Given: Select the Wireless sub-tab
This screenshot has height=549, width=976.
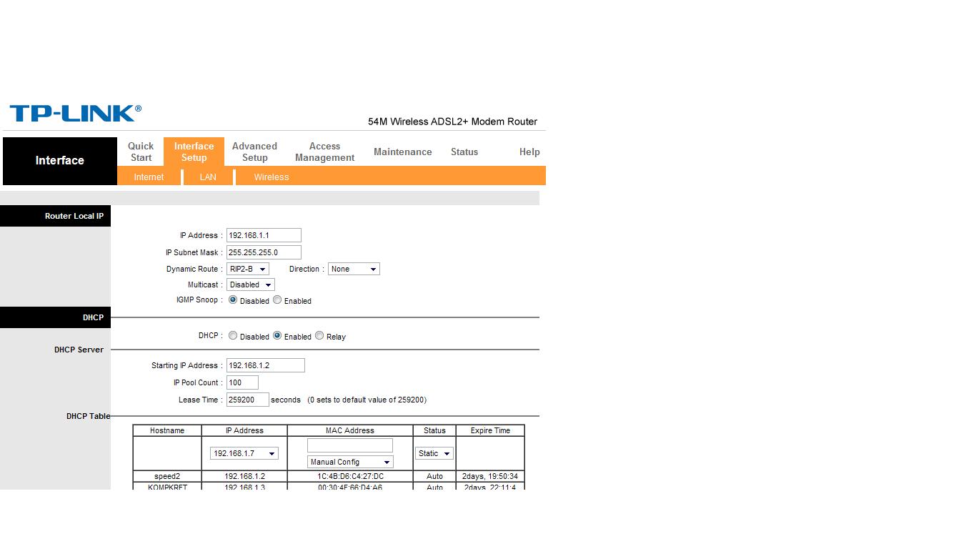Looking at the screenshot, I should 272,177.
